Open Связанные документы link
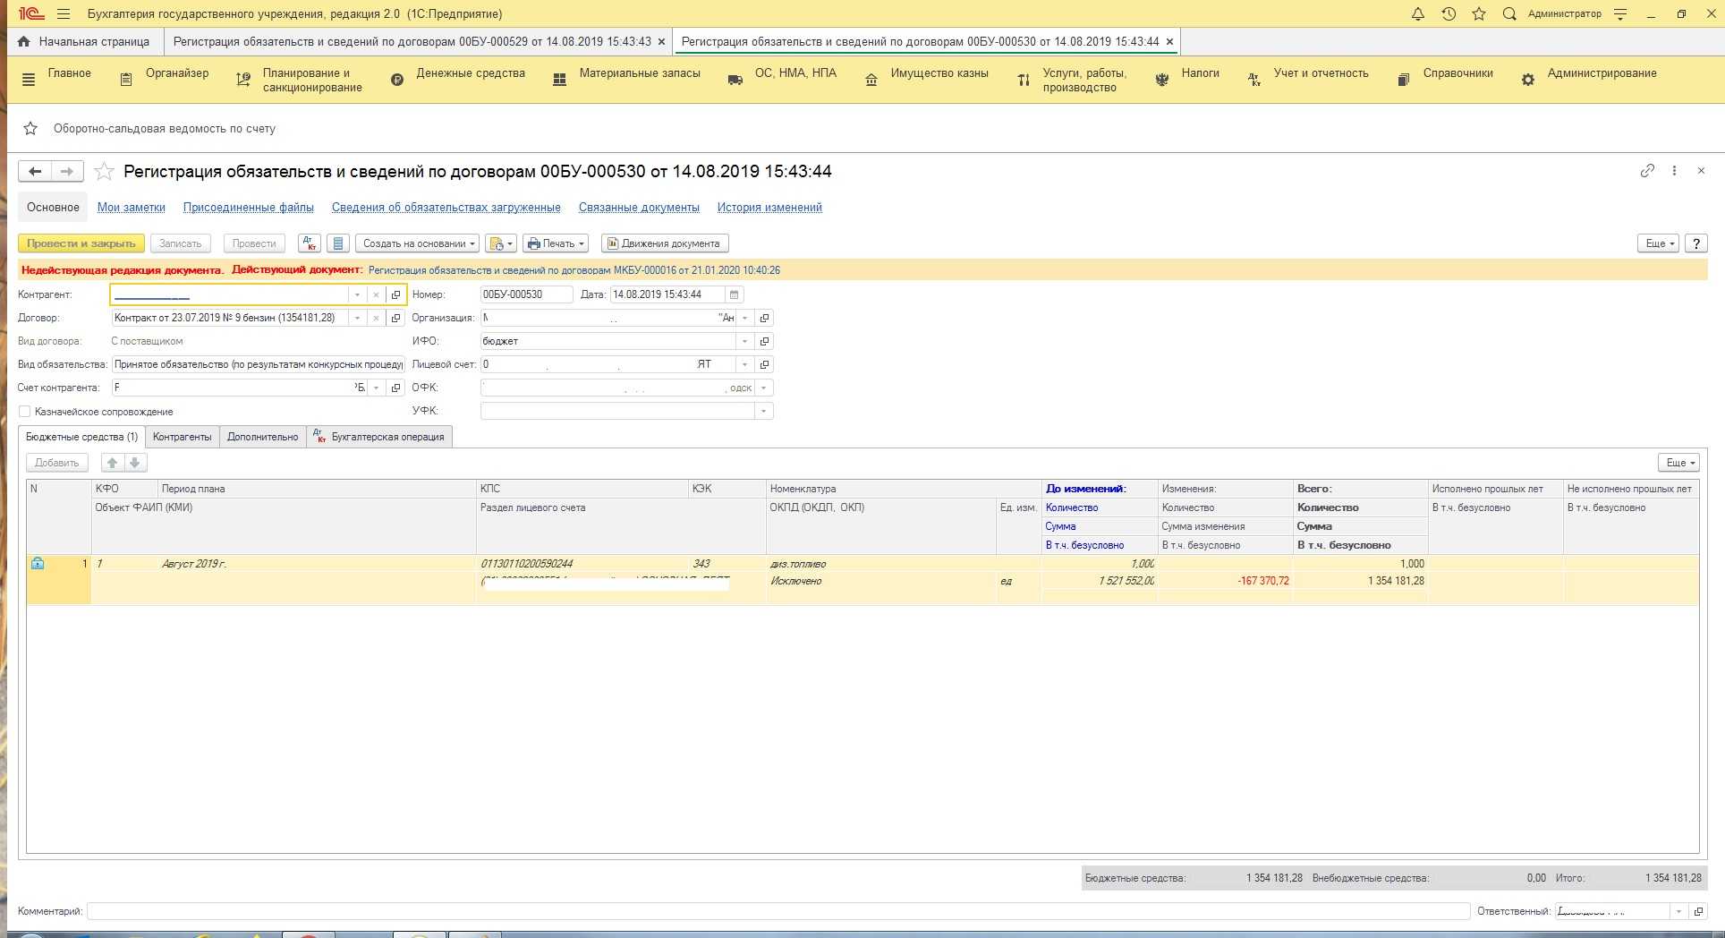1725x938 pixels. tap(639, 208)
